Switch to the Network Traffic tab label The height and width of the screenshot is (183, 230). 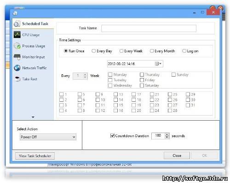click(x=34, y=68)
